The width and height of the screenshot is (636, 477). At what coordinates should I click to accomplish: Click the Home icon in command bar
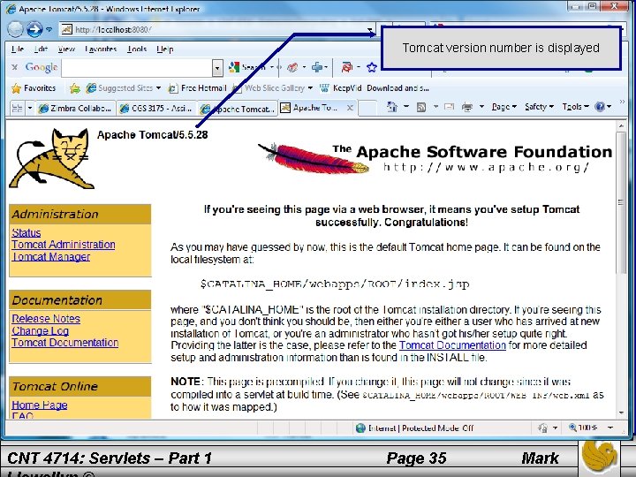point(392,107)
